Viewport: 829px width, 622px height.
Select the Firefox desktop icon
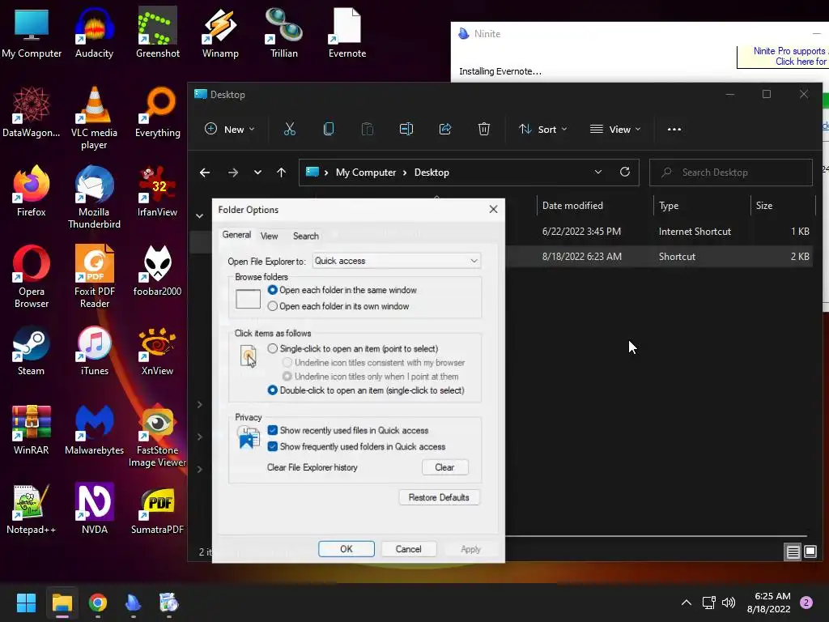(x=32, y=191)
